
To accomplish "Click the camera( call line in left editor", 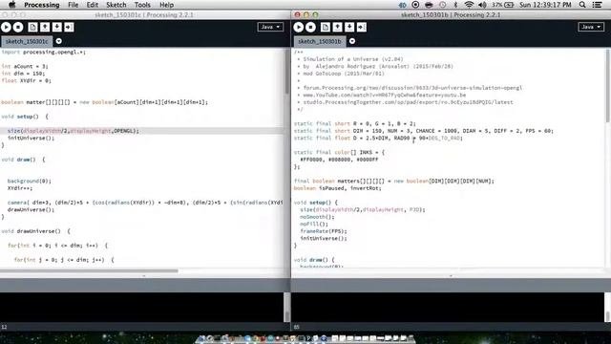I will pos(145,203).
